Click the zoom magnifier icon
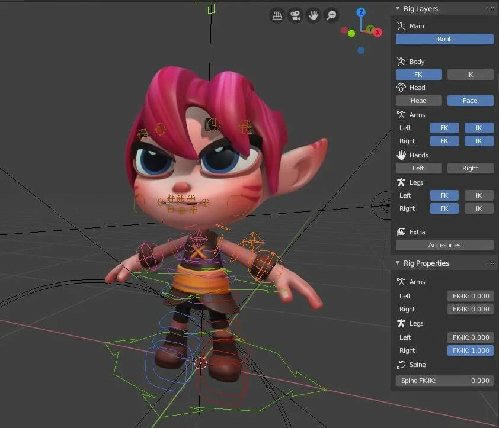This screenshot has height=428, width=499. [331, 15]
